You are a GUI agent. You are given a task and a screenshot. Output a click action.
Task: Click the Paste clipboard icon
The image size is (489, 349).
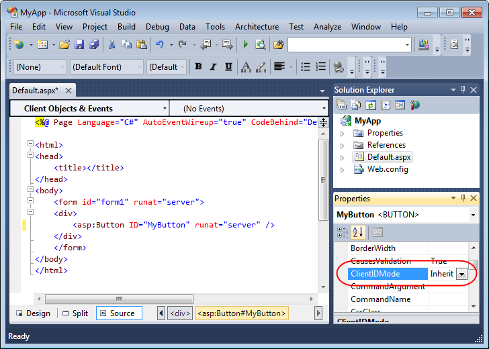(142, 44)
